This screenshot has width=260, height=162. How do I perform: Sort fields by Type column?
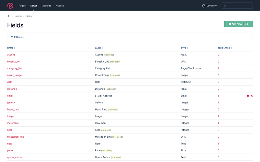click(x=184, y=48)
